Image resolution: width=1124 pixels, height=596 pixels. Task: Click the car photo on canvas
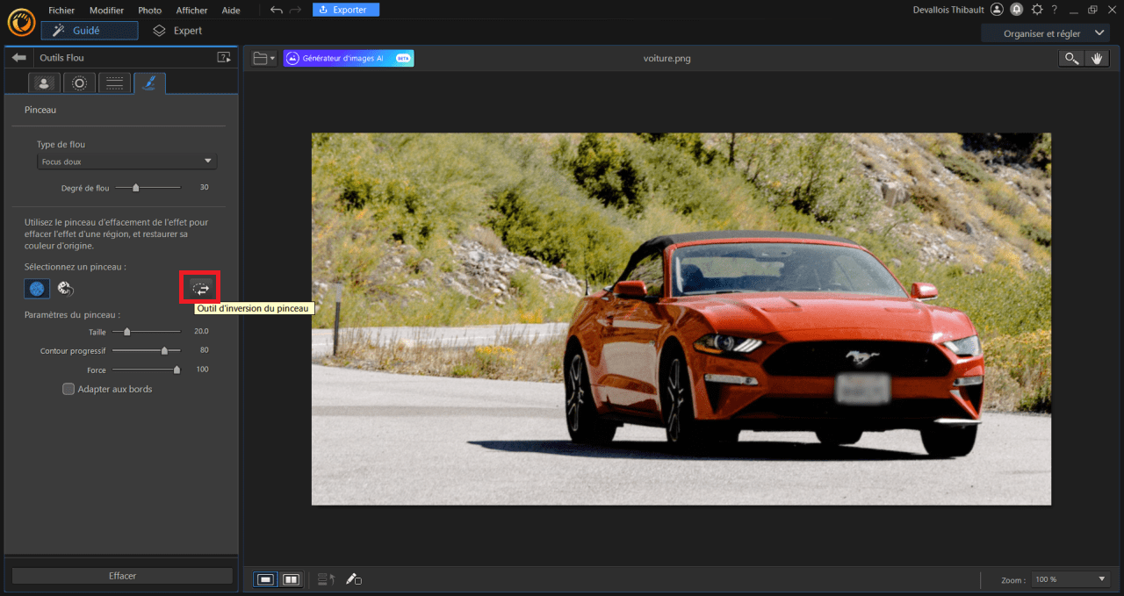[x=681, y=319]
